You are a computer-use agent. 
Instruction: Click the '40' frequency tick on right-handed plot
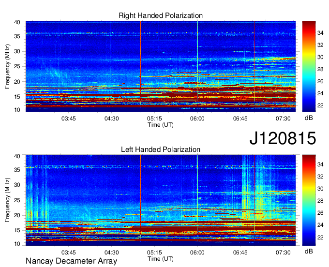[17, 22]
